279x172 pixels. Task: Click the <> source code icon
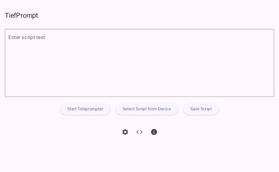(x=139, y=132)
